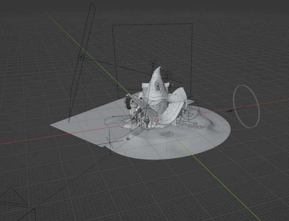The height and width of the screenshot is (221, 289).
Task: Click the window on the cone tower
Action: coord(158,86)
